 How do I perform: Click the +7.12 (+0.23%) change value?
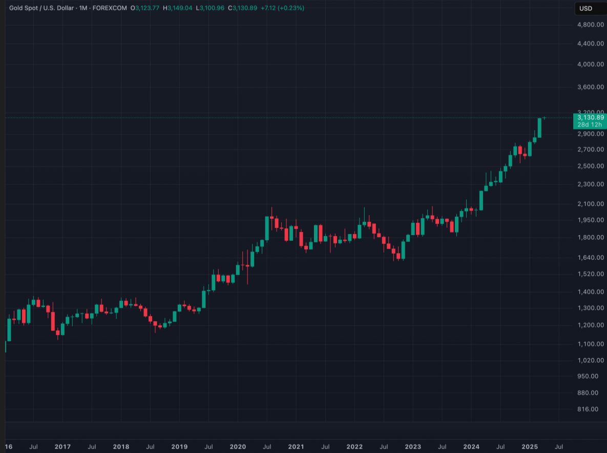(x=282, y=8)
